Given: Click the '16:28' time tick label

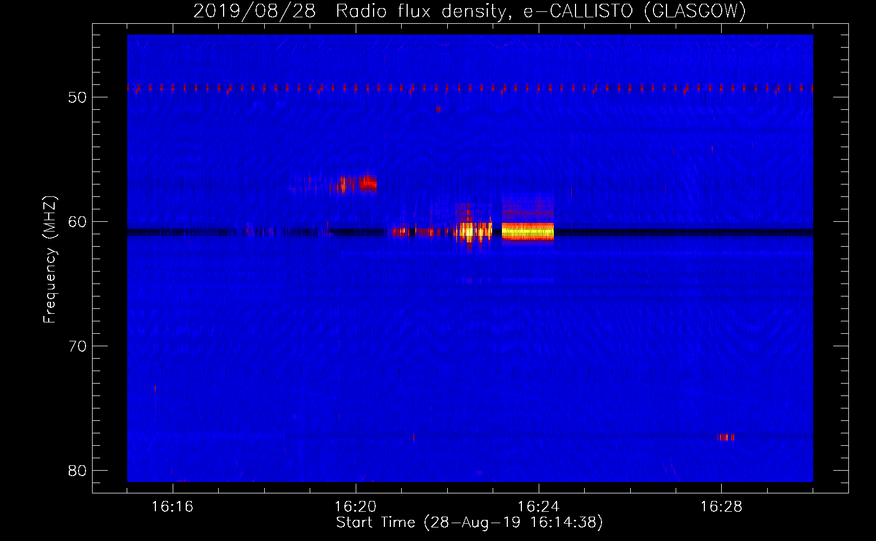Looking at the screenshot, I should pyautogui.click(x=722, y=507).
